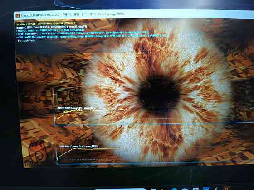Image resolution: width=254 pixels, height=190 pixels.
Task: Open File Explorer from the taskbar
Action: (x=164, y=189)
